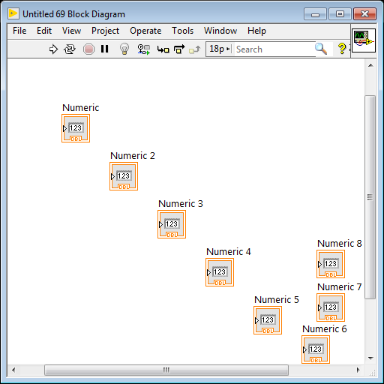The width and height of the screenshot is (384, 384).
Task: Click the 'Numeric 6' label
Action: click(325, 329)
